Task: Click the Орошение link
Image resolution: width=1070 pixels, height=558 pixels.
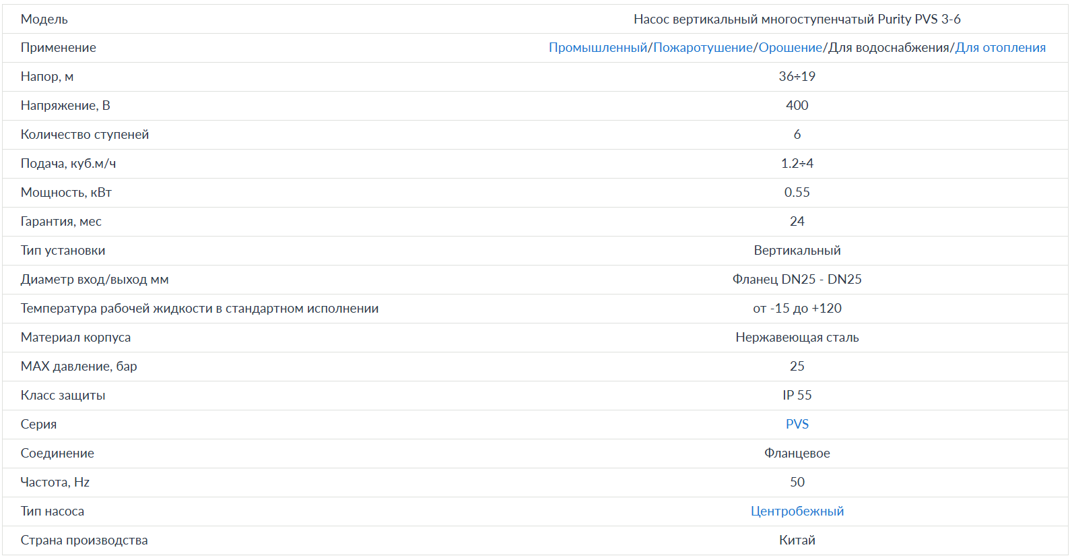Action: coord(790,48)
